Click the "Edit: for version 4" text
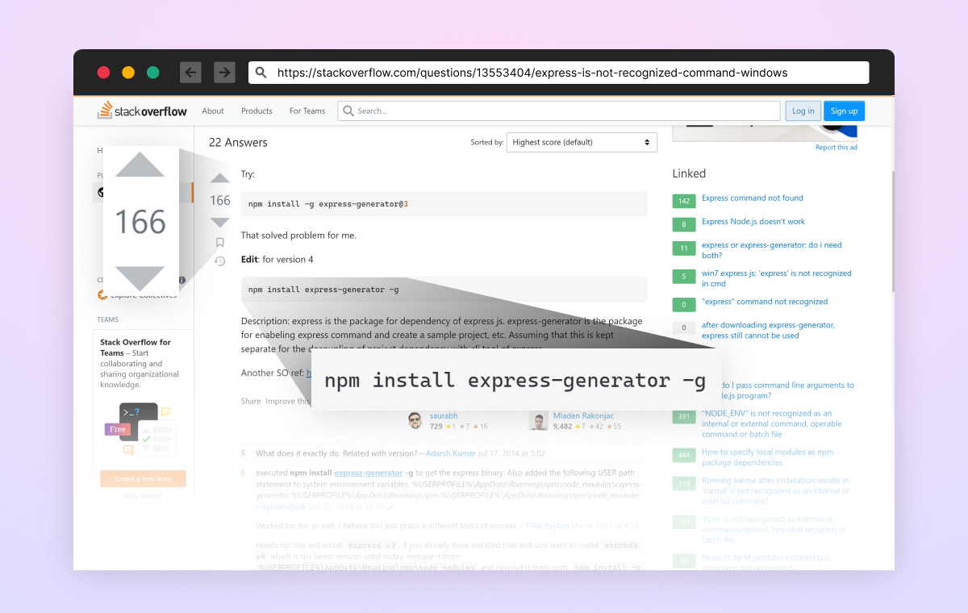This screenshot has width=968, height=613. pyautogui.click(x=277, y=260)
